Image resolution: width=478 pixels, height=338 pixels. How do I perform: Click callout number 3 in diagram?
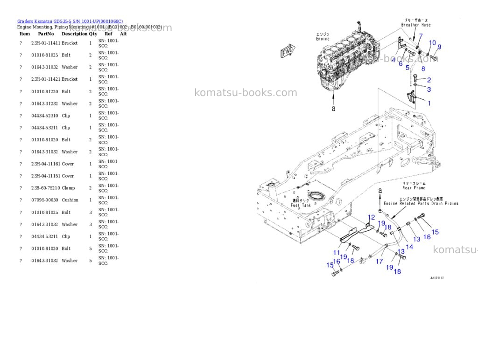coord(429,90)
